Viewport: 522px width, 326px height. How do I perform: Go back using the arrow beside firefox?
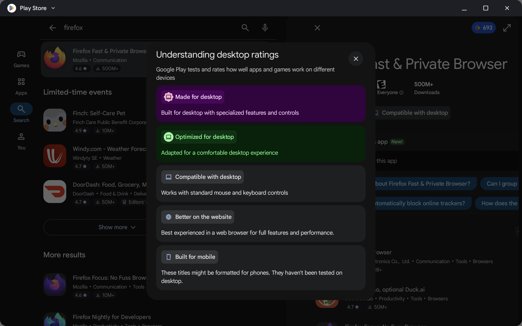(52, 28)
